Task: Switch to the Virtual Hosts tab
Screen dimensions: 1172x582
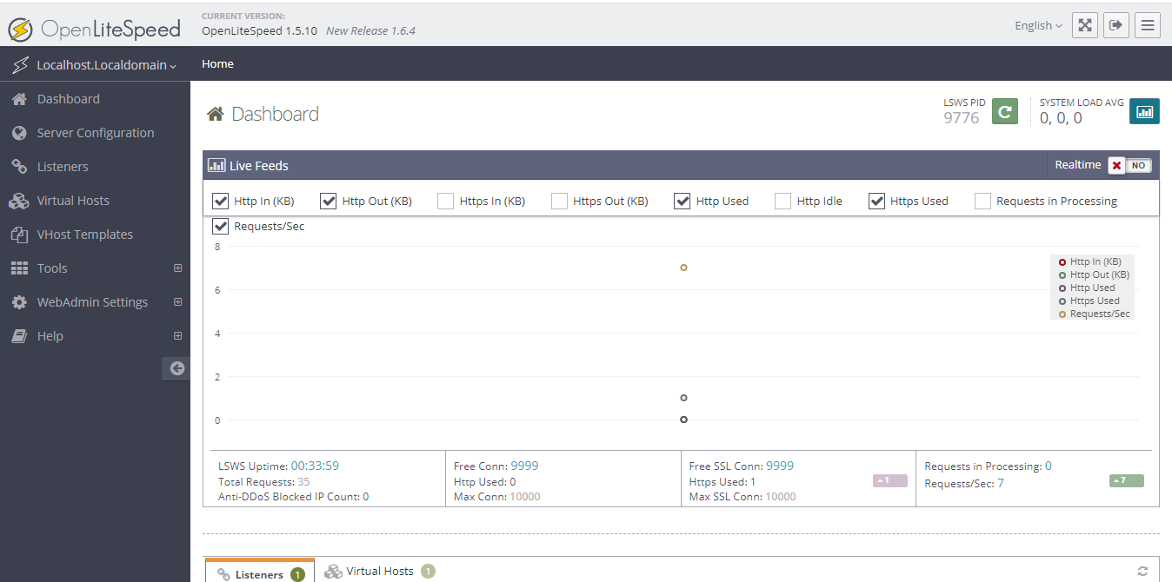Action: [380, 571]
